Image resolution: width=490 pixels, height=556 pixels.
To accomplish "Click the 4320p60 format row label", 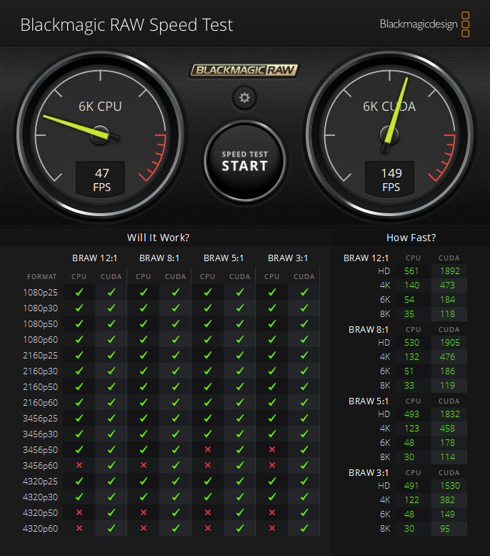I will (41, 529).
